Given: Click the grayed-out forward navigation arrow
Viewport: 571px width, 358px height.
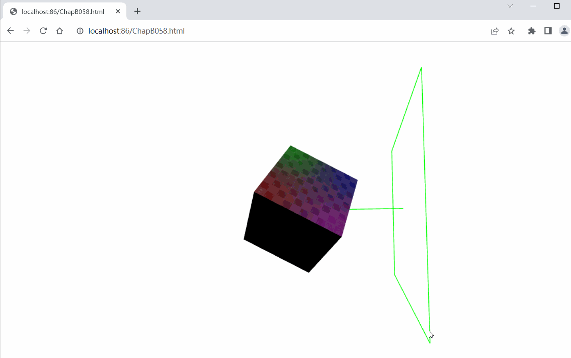Looking at the screenshot, I should click(x=27, y=31).
